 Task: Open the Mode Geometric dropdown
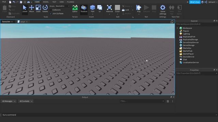tap(62, 6)
